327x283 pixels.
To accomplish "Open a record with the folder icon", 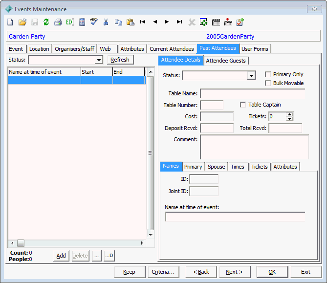I will click(x=22, y=22).
